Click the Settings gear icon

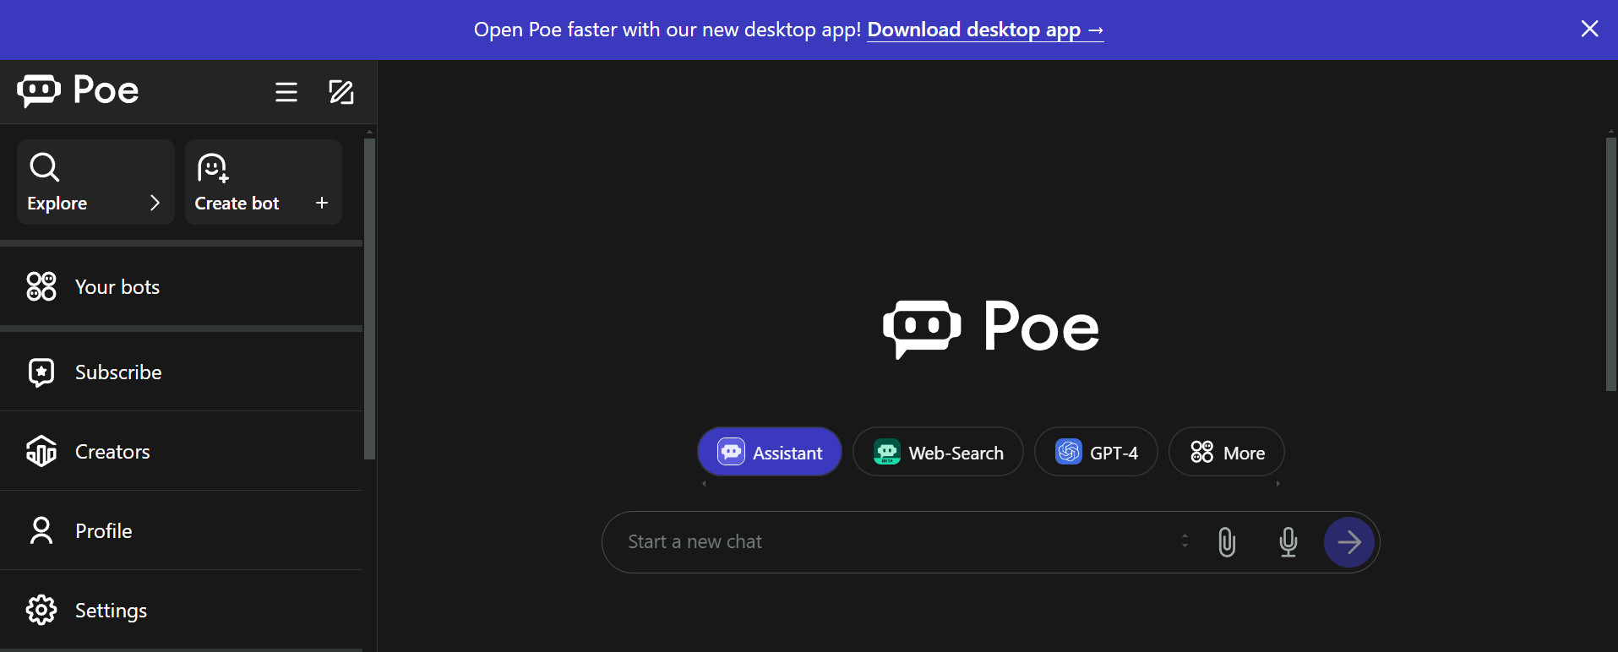click(x=41, y=610)
